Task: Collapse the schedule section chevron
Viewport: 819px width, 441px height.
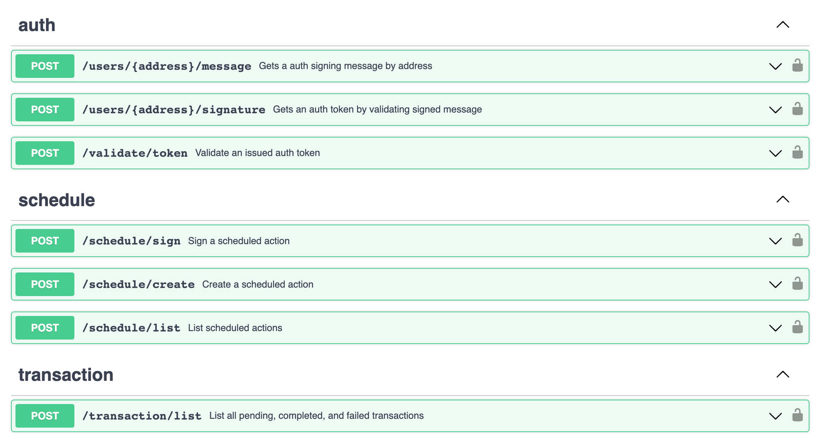Action: tap(783, 200)
